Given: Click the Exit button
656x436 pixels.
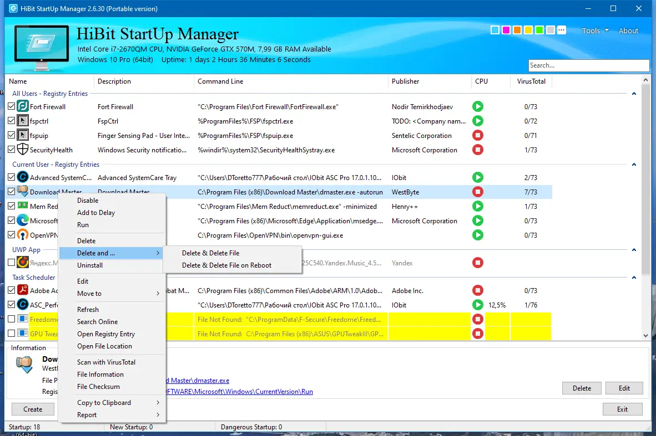Looking at the screenshot, I should coord(622,409).
